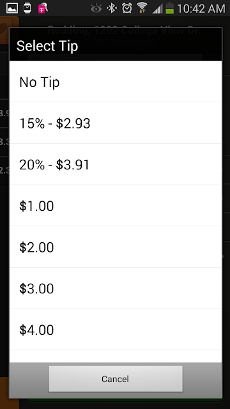Select the $1.00 tip amount
230x409 pixels.
(116, 206)
